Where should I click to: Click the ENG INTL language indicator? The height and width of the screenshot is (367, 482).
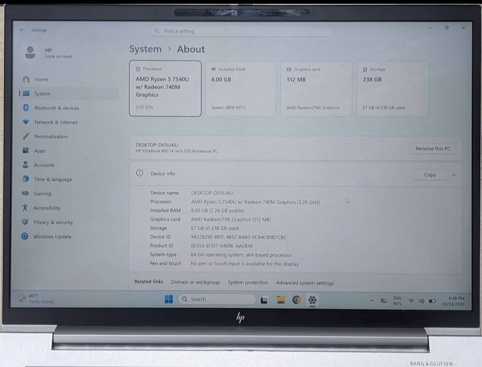coord(397,301)
